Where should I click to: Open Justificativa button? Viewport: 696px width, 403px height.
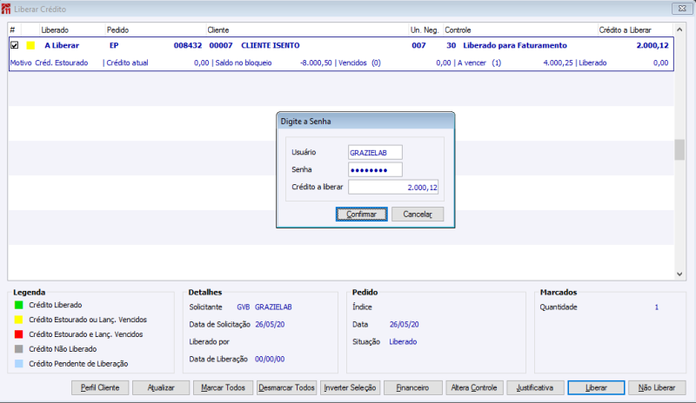pos(535,387)
